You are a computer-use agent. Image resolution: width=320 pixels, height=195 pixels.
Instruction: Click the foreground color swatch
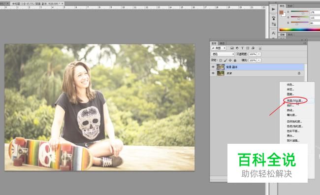pos(281,12)
